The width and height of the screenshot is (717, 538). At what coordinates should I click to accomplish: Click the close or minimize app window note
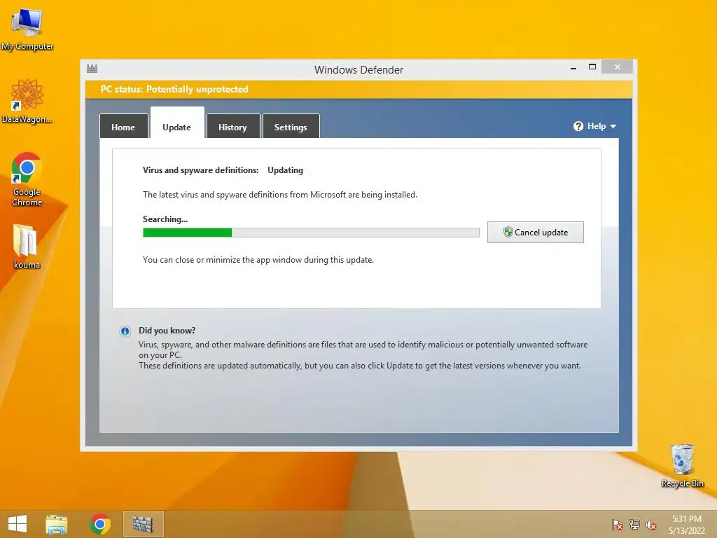pos(258,260)
